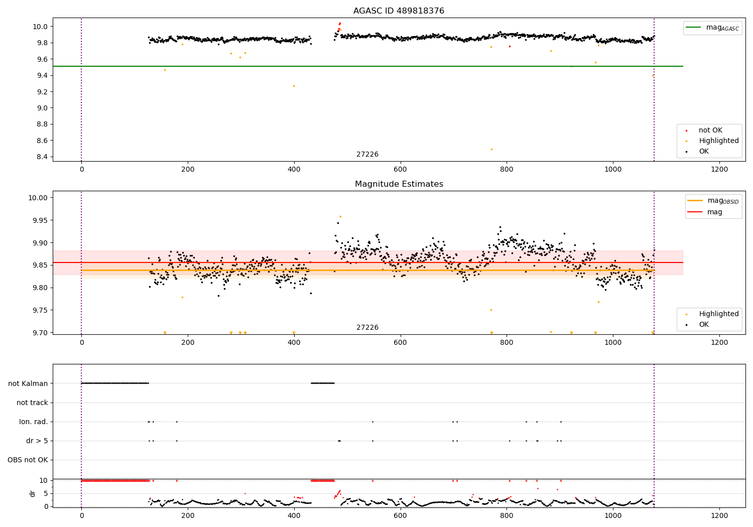Click 'Highlighted' legend entry in Magnitude Estimates plot
This screenshot has height=527, width=753.
point(713,314)
